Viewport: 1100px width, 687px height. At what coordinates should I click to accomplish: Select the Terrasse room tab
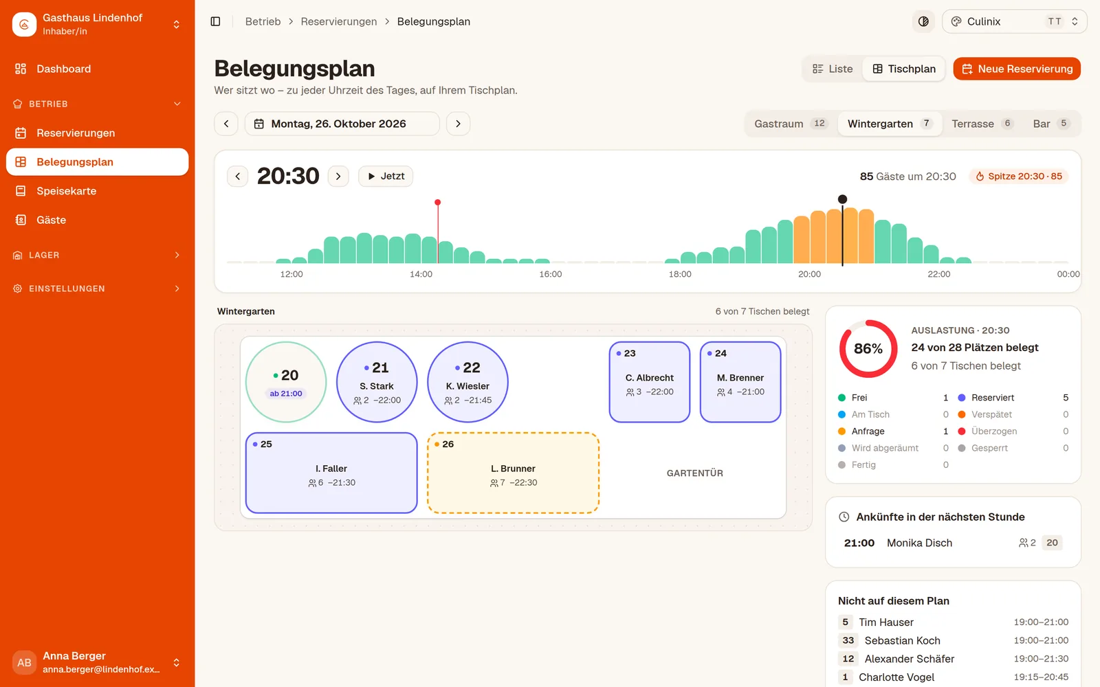tap(982, 124)
